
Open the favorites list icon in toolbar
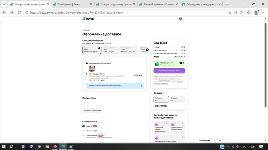coord(249,13)
